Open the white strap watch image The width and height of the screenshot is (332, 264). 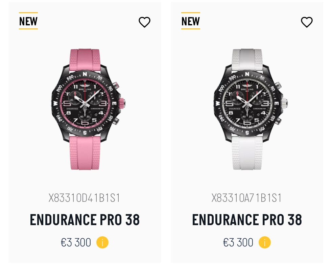tap(250, 110)
